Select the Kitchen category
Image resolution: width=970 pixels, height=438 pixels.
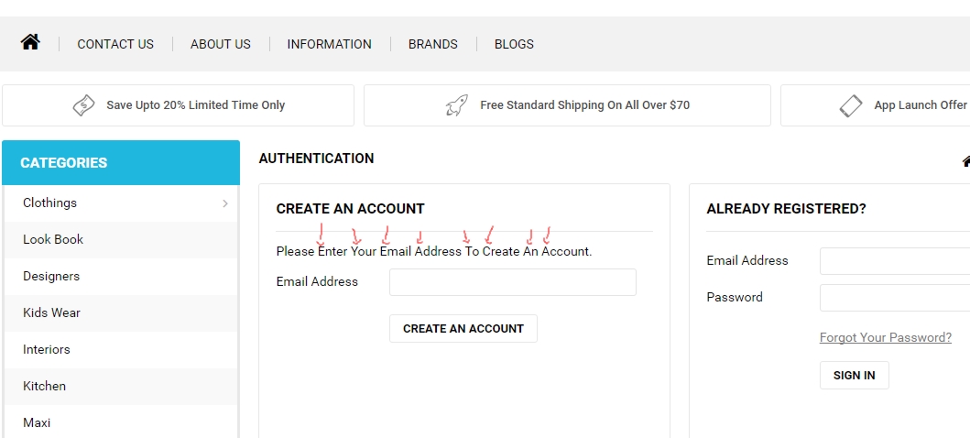pos(44,386)
